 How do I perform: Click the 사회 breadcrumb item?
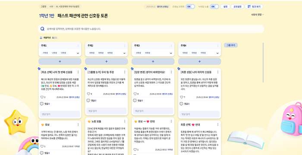(51, 6)
